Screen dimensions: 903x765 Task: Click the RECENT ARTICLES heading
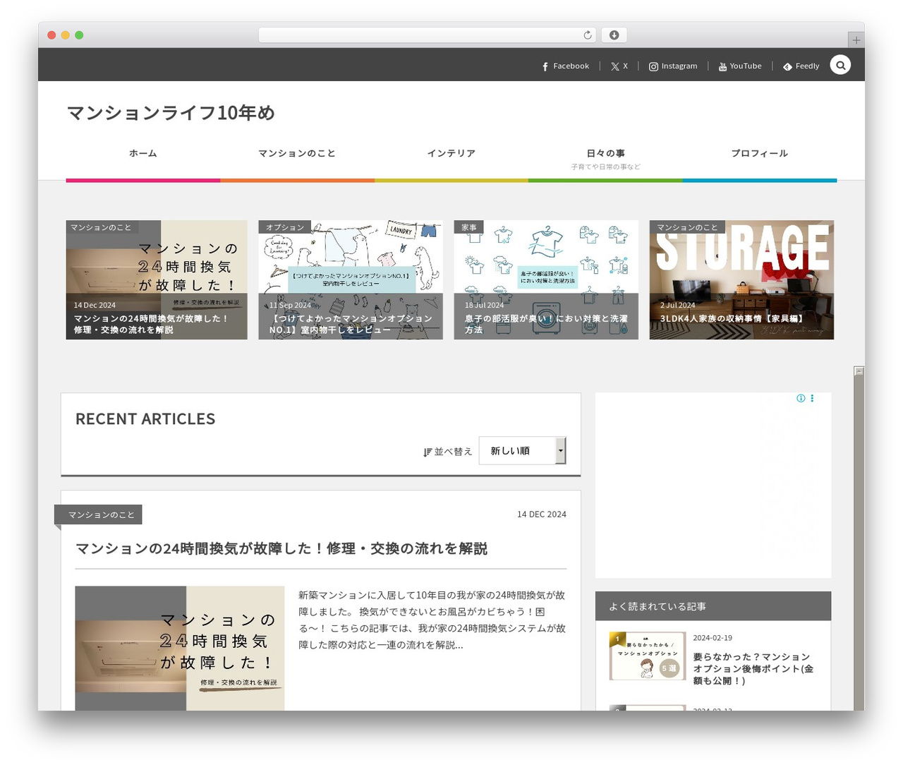145,419
